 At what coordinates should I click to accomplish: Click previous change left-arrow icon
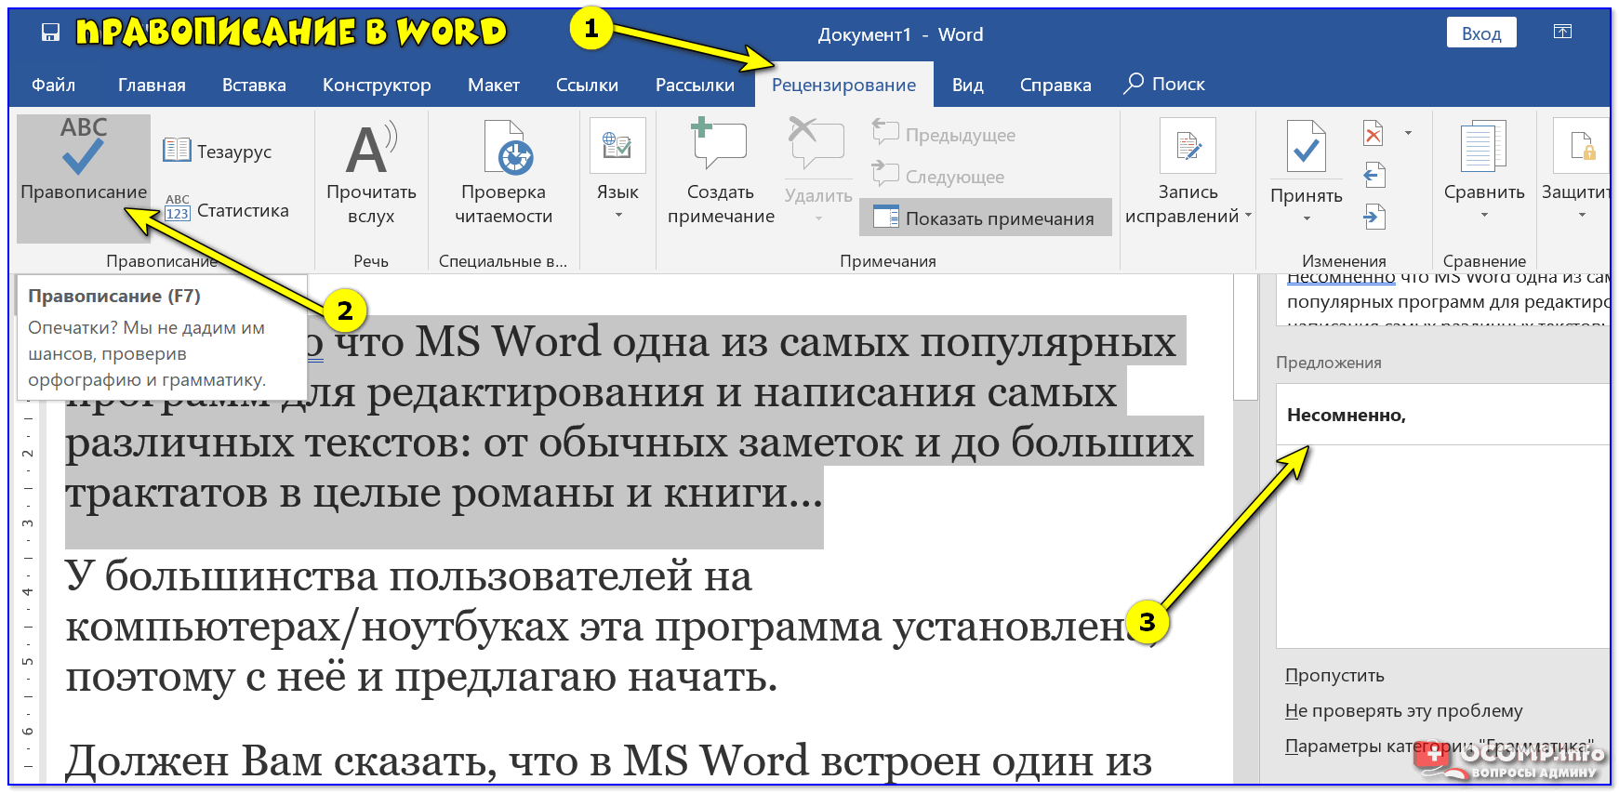pos(1373,176)
